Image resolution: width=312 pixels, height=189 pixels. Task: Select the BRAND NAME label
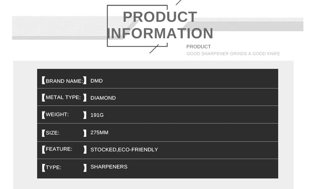64,81
